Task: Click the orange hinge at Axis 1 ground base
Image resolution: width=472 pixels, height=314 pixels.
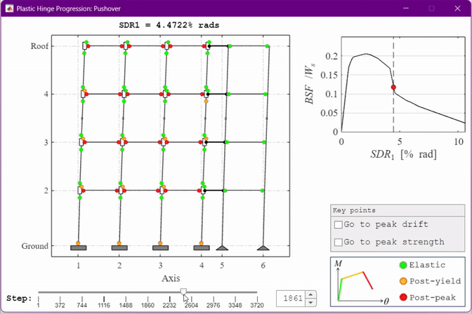Action: click(78, 243)
